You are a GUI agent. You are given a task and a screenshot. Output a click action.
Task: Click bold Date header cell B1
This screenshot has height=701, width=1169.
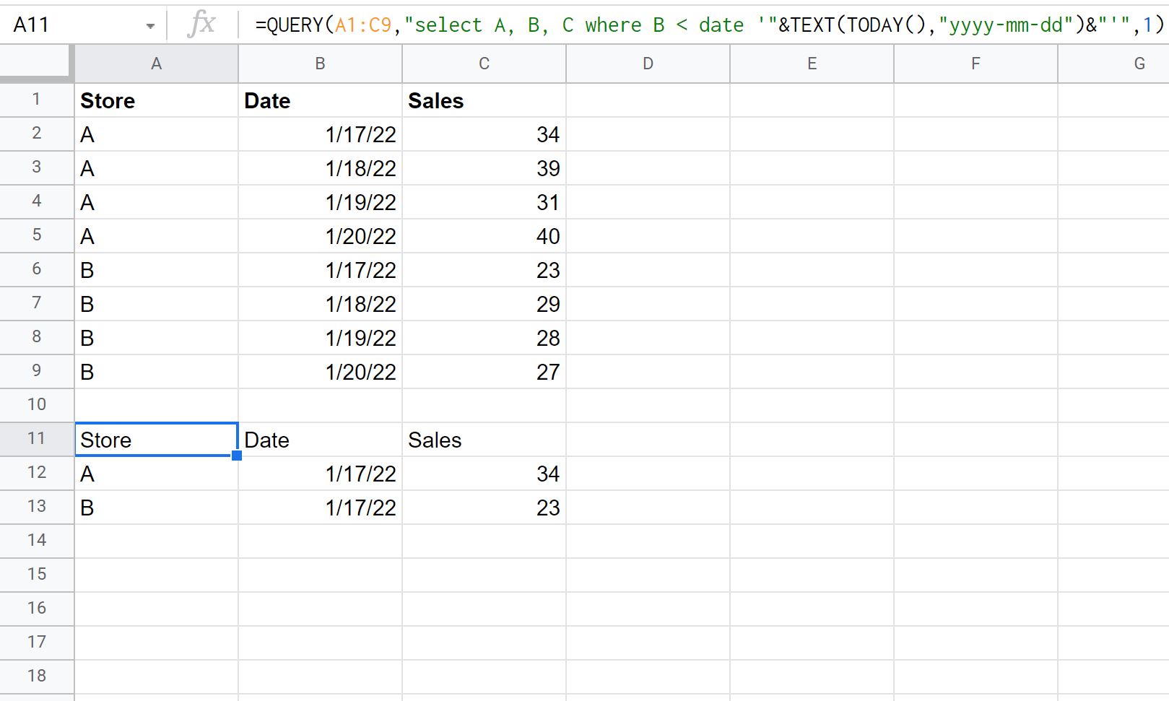(x=320, y=100)
